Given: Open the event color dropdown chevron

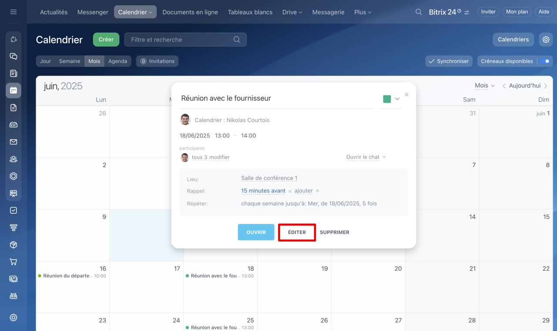Looking at the screenshot, I should 397,99.
